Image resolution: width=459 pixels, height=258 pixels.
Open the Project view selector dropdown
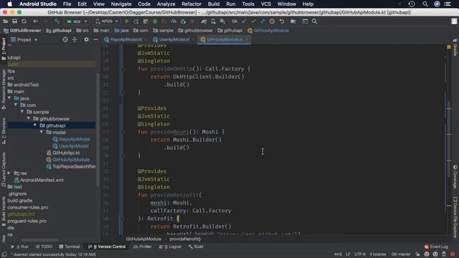(24, 40)
